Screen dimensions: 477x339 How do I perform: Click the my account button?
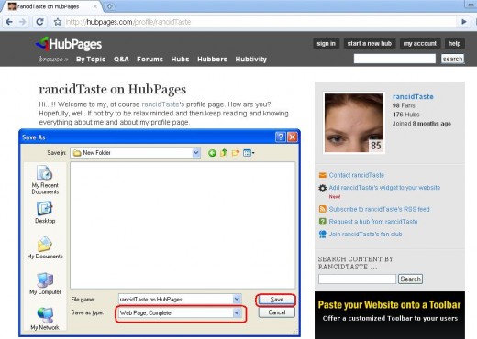[420, 44]
